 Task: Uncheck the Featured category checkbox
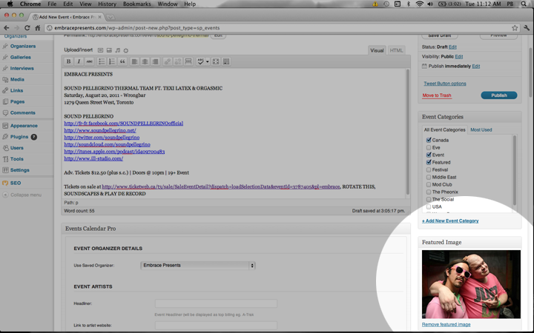[x=429, y=162]
